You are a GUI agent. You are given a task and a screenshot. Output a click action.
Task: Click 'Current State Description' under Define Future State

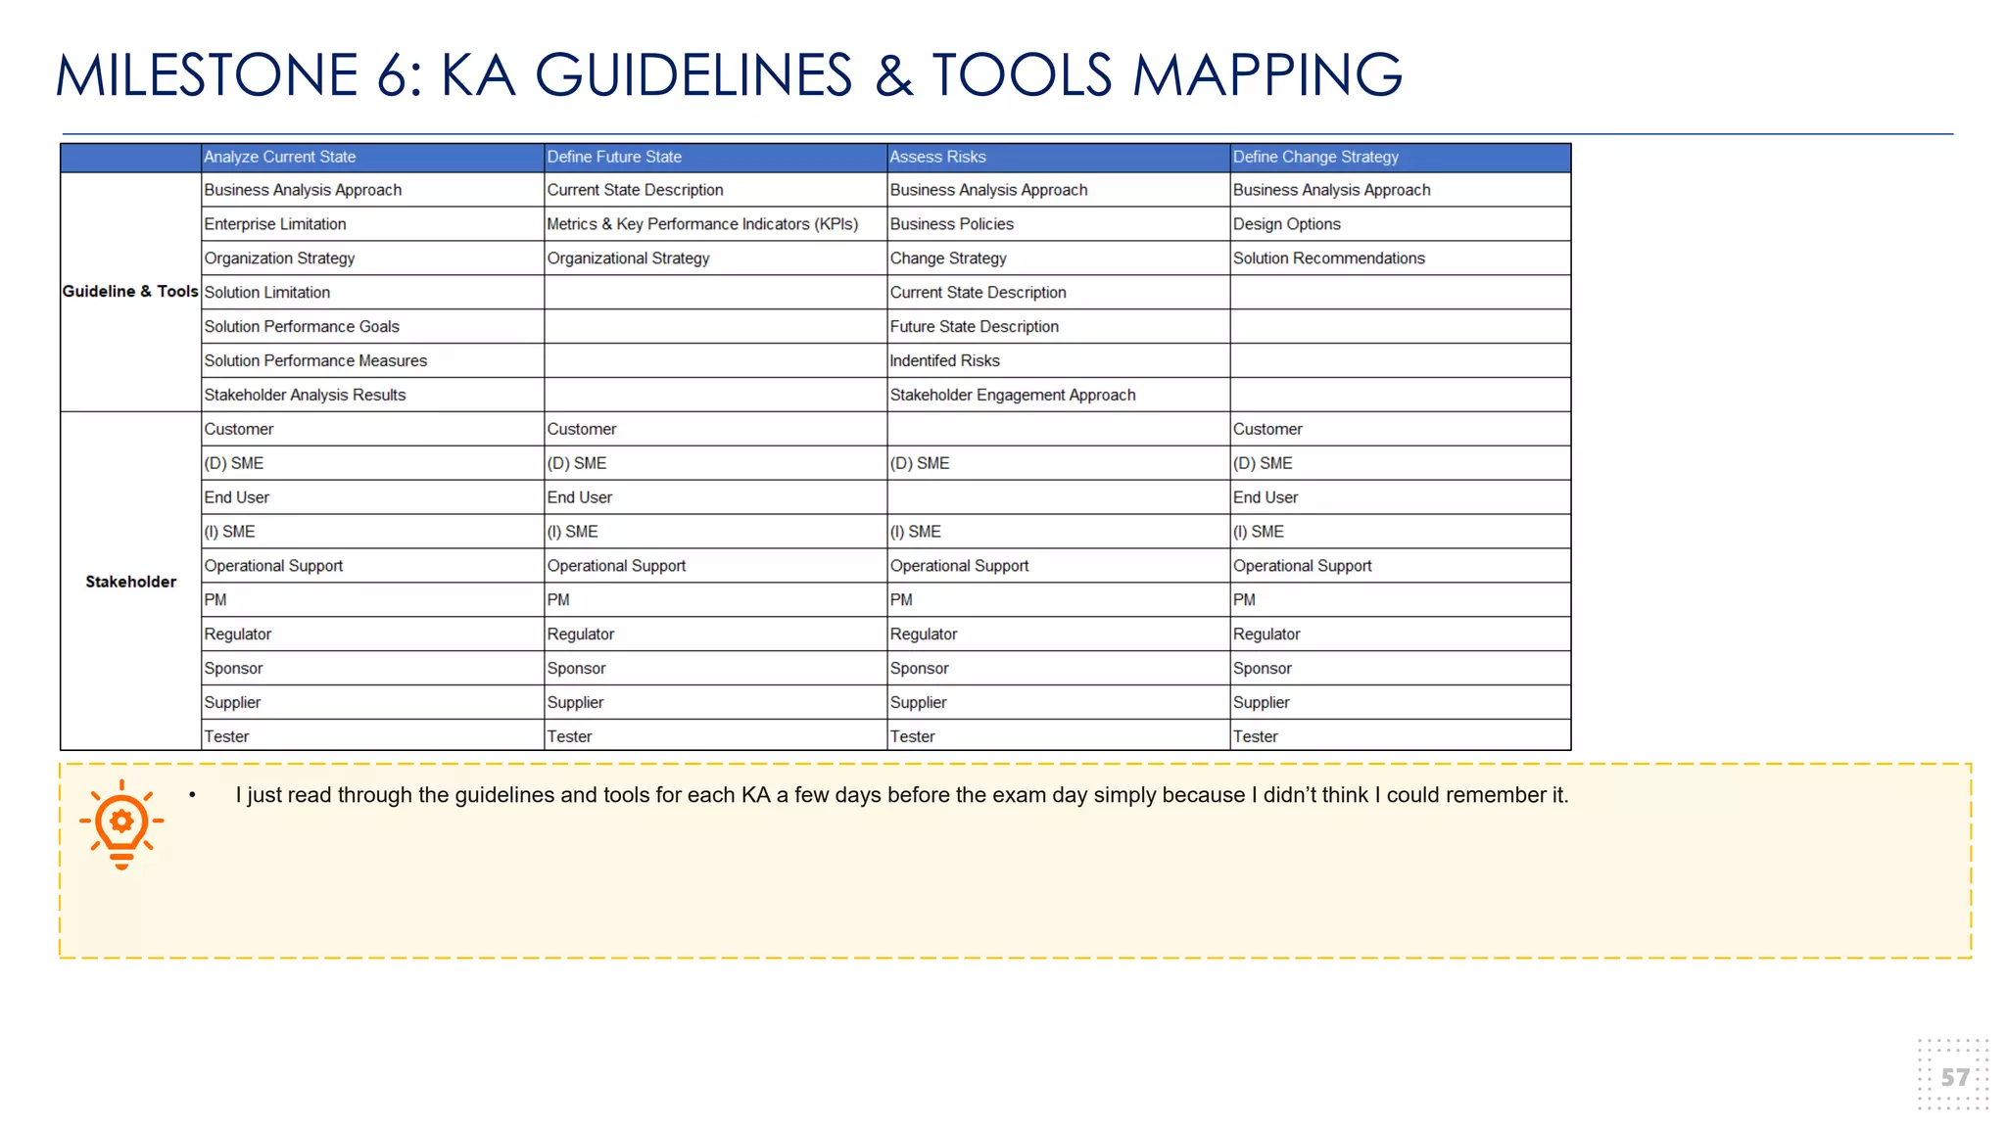pyautogui.click(x=715, y=190)
